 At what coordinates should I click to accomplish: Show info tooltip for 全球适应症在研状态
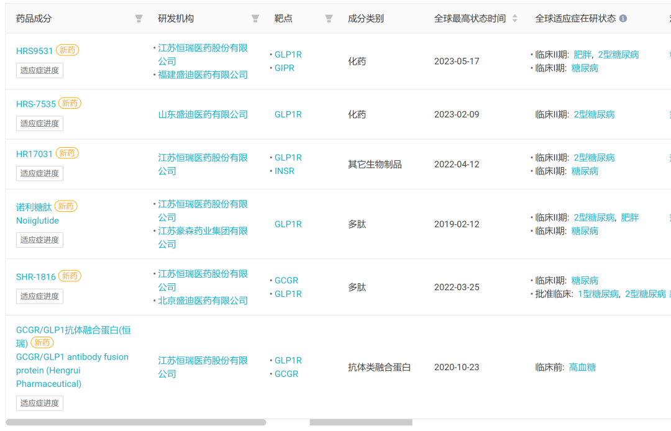[623, 19]
